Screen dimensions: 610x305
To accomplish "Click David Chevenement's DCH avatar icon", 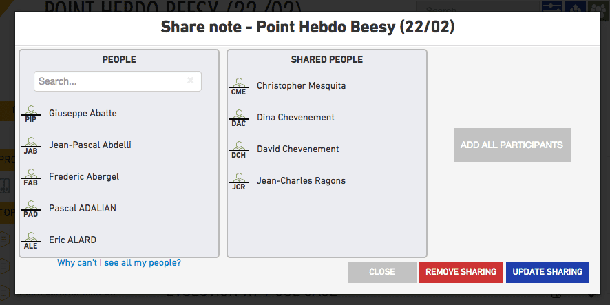I will (238, 149).
